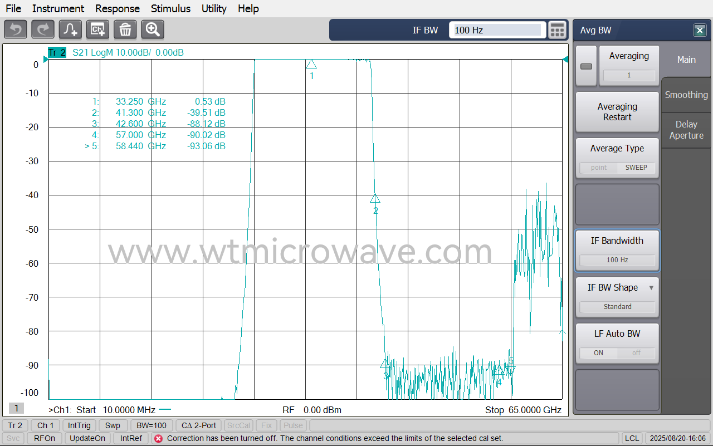The width and height of the screenshot is (713, 446).
Task: Switch to the Delay Aperture tab
Action: [x=686, y=130]
